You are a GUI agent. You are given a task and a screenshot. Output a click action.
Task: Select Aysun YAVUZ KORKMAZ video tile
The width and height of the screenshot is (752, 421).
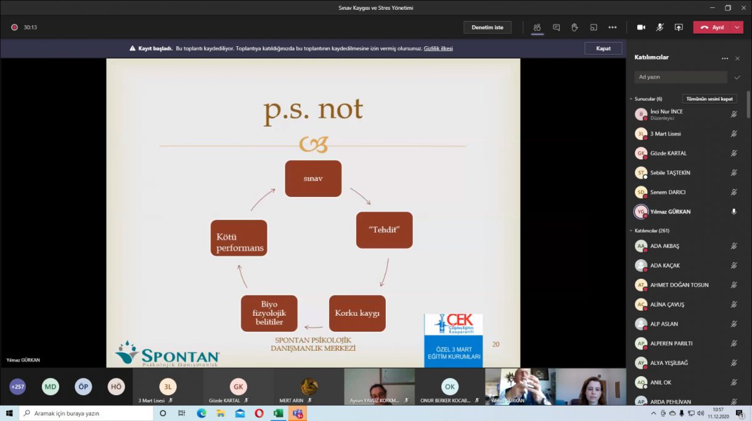pos(379,387)
